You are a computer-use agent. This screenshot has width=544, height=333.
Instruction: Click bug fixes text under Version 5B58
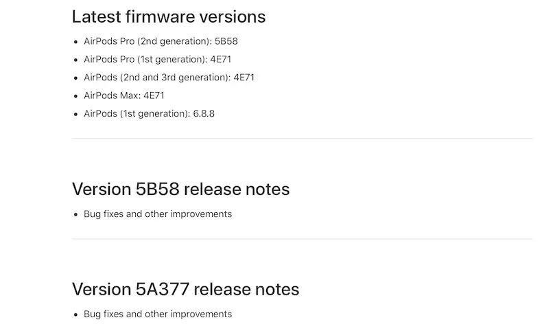pos(158,214)
